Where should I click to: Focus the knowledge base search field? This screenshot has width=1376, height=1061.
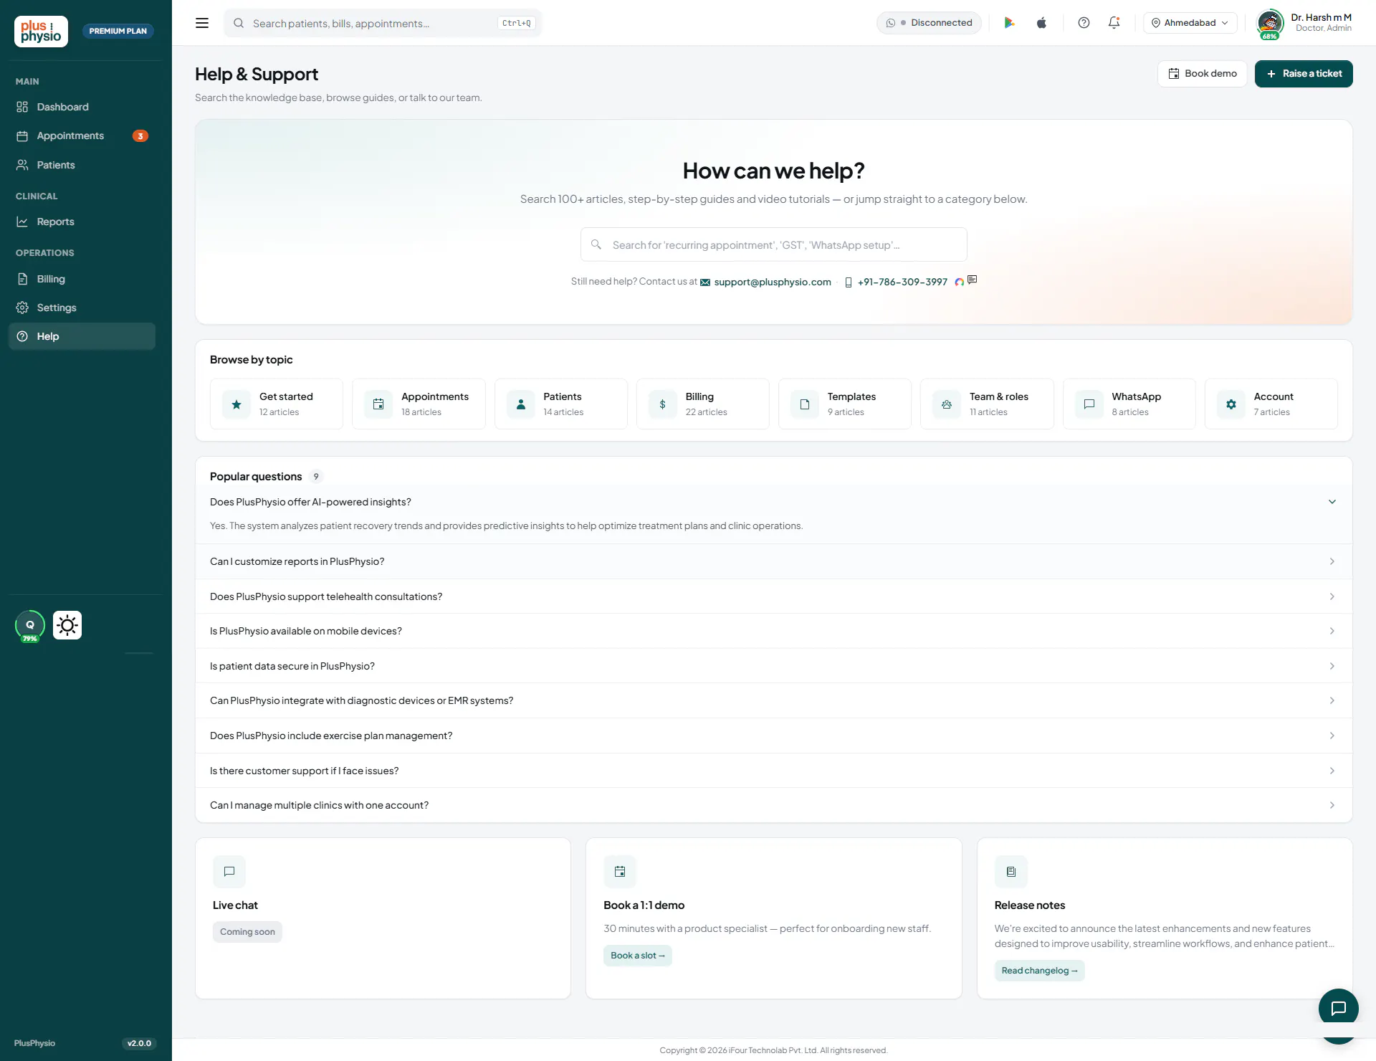pyautogui.click(x=773, y=244)
